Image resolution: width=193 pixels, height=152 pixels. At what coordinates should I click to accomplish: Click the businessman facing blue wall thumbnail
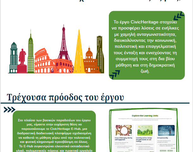(x=166, y=130)
